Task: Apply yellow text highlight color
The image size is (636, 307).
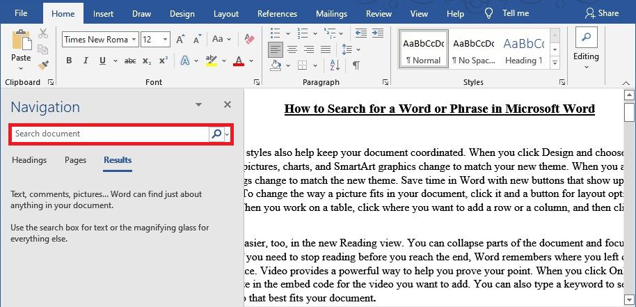Action: tap(211, 61)
